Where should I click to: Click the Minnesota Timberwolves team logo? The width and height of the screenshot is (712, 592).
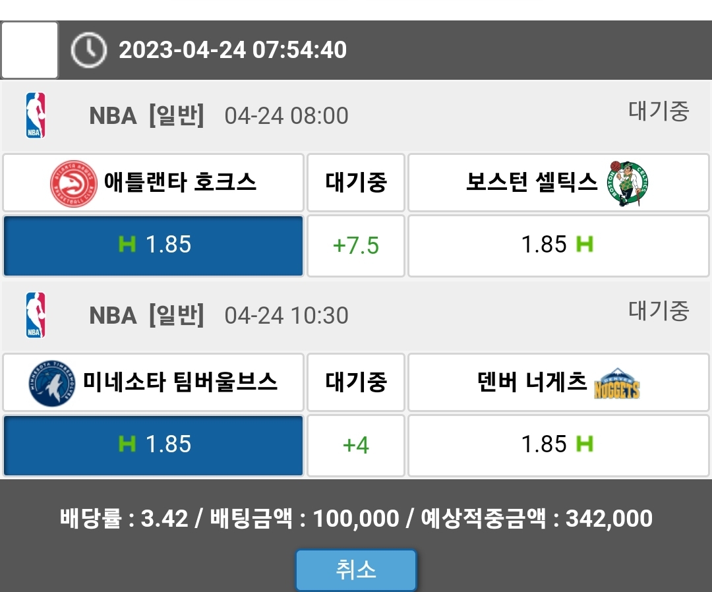point(52,383)
